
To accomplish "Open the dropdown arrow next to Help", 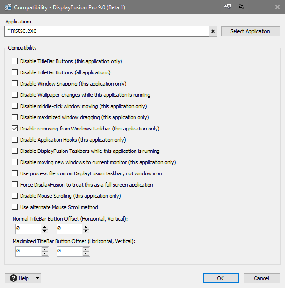I will tap(37, 278).
